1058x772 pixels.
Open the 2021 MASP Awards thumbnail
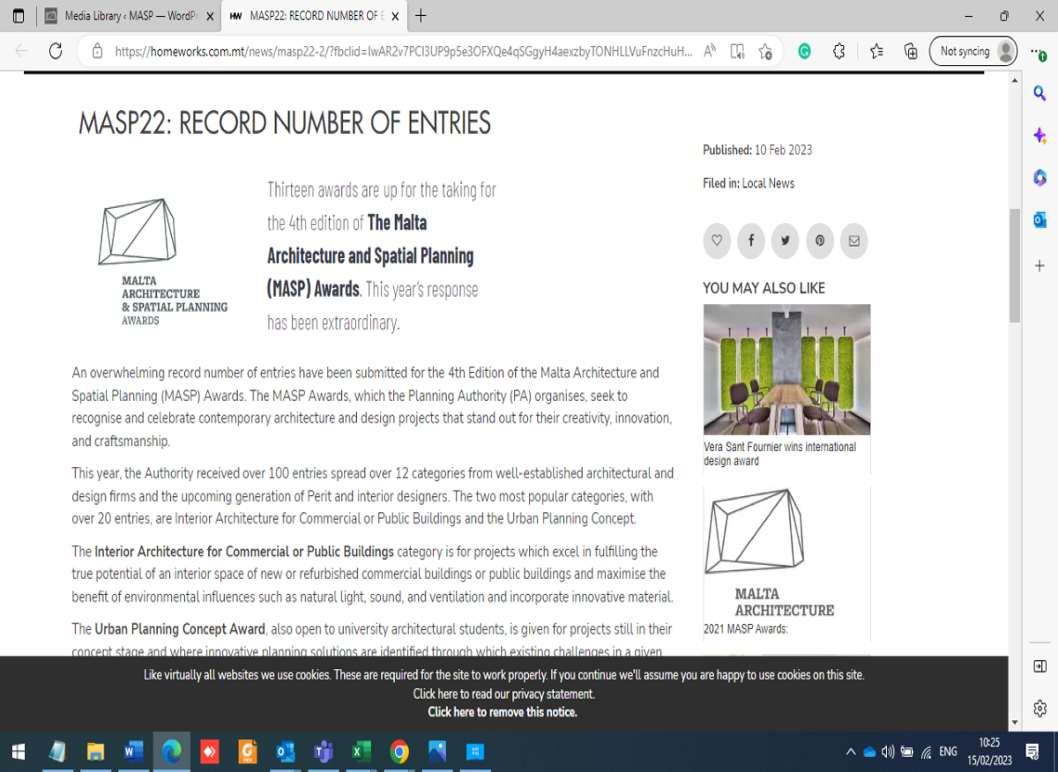[x=786, y=553]
